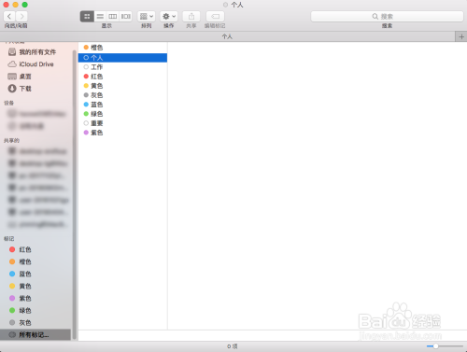Select the 个人 tab in tab bar
The width and height of the screenshot is (467, 352).
click(227, 36)
